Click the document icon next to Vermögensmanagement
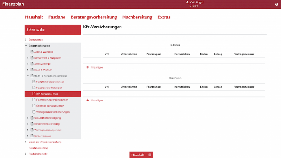Image resolution: width=281 pixels, height=158 pixels. coord(32,130)
